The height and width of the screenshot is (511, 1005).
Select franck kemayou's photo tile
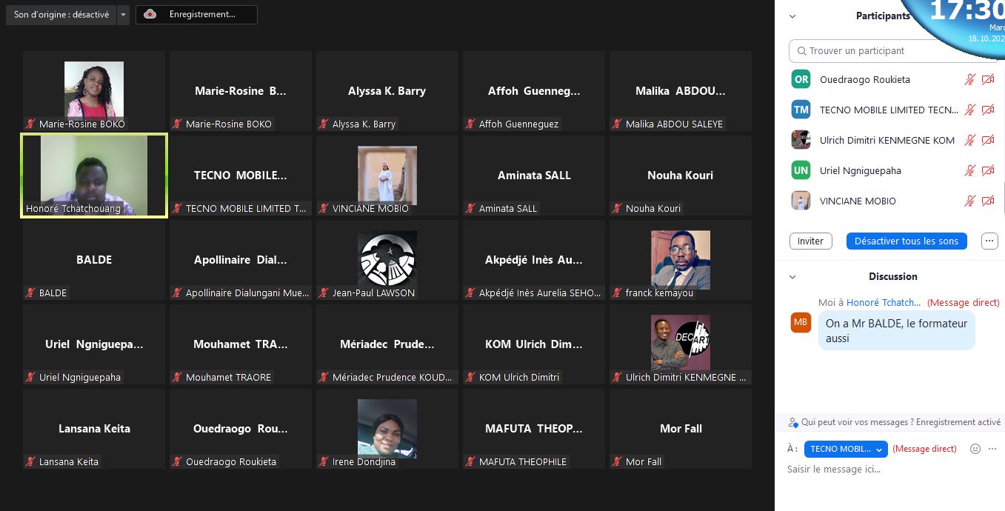pyautogui.click(x=681, y=260)
